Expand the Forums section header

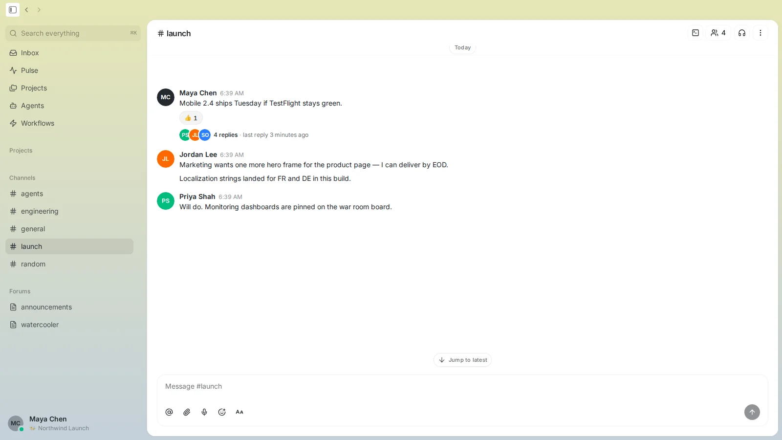[20, 291]
